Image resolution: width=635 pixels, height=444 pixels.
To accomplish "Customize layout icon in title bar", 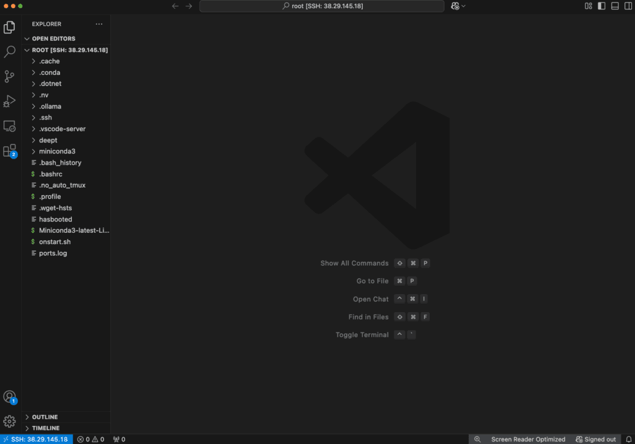I will coord(588,6).
